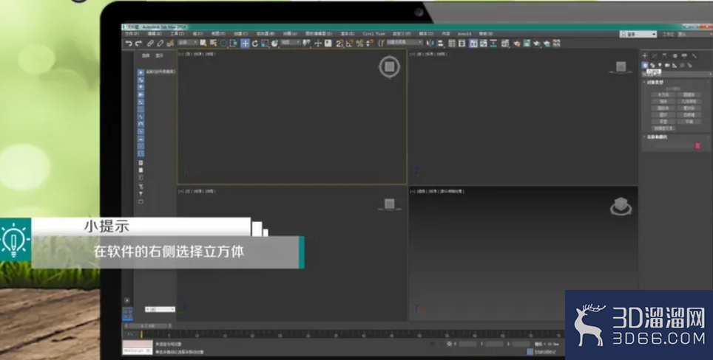Screen dimensions: 713x360
Task: Activate the Select and Scale tool
Action: pos(265,43)
